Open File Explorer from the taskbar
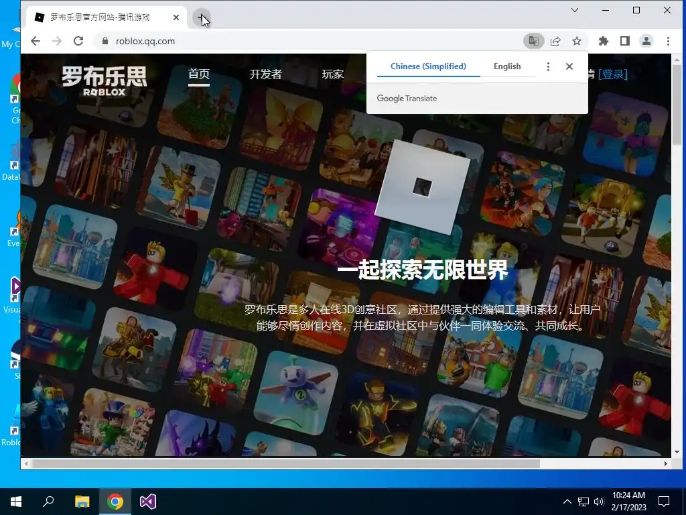This screenshot has height=515, width=686. tap(82, 502)
